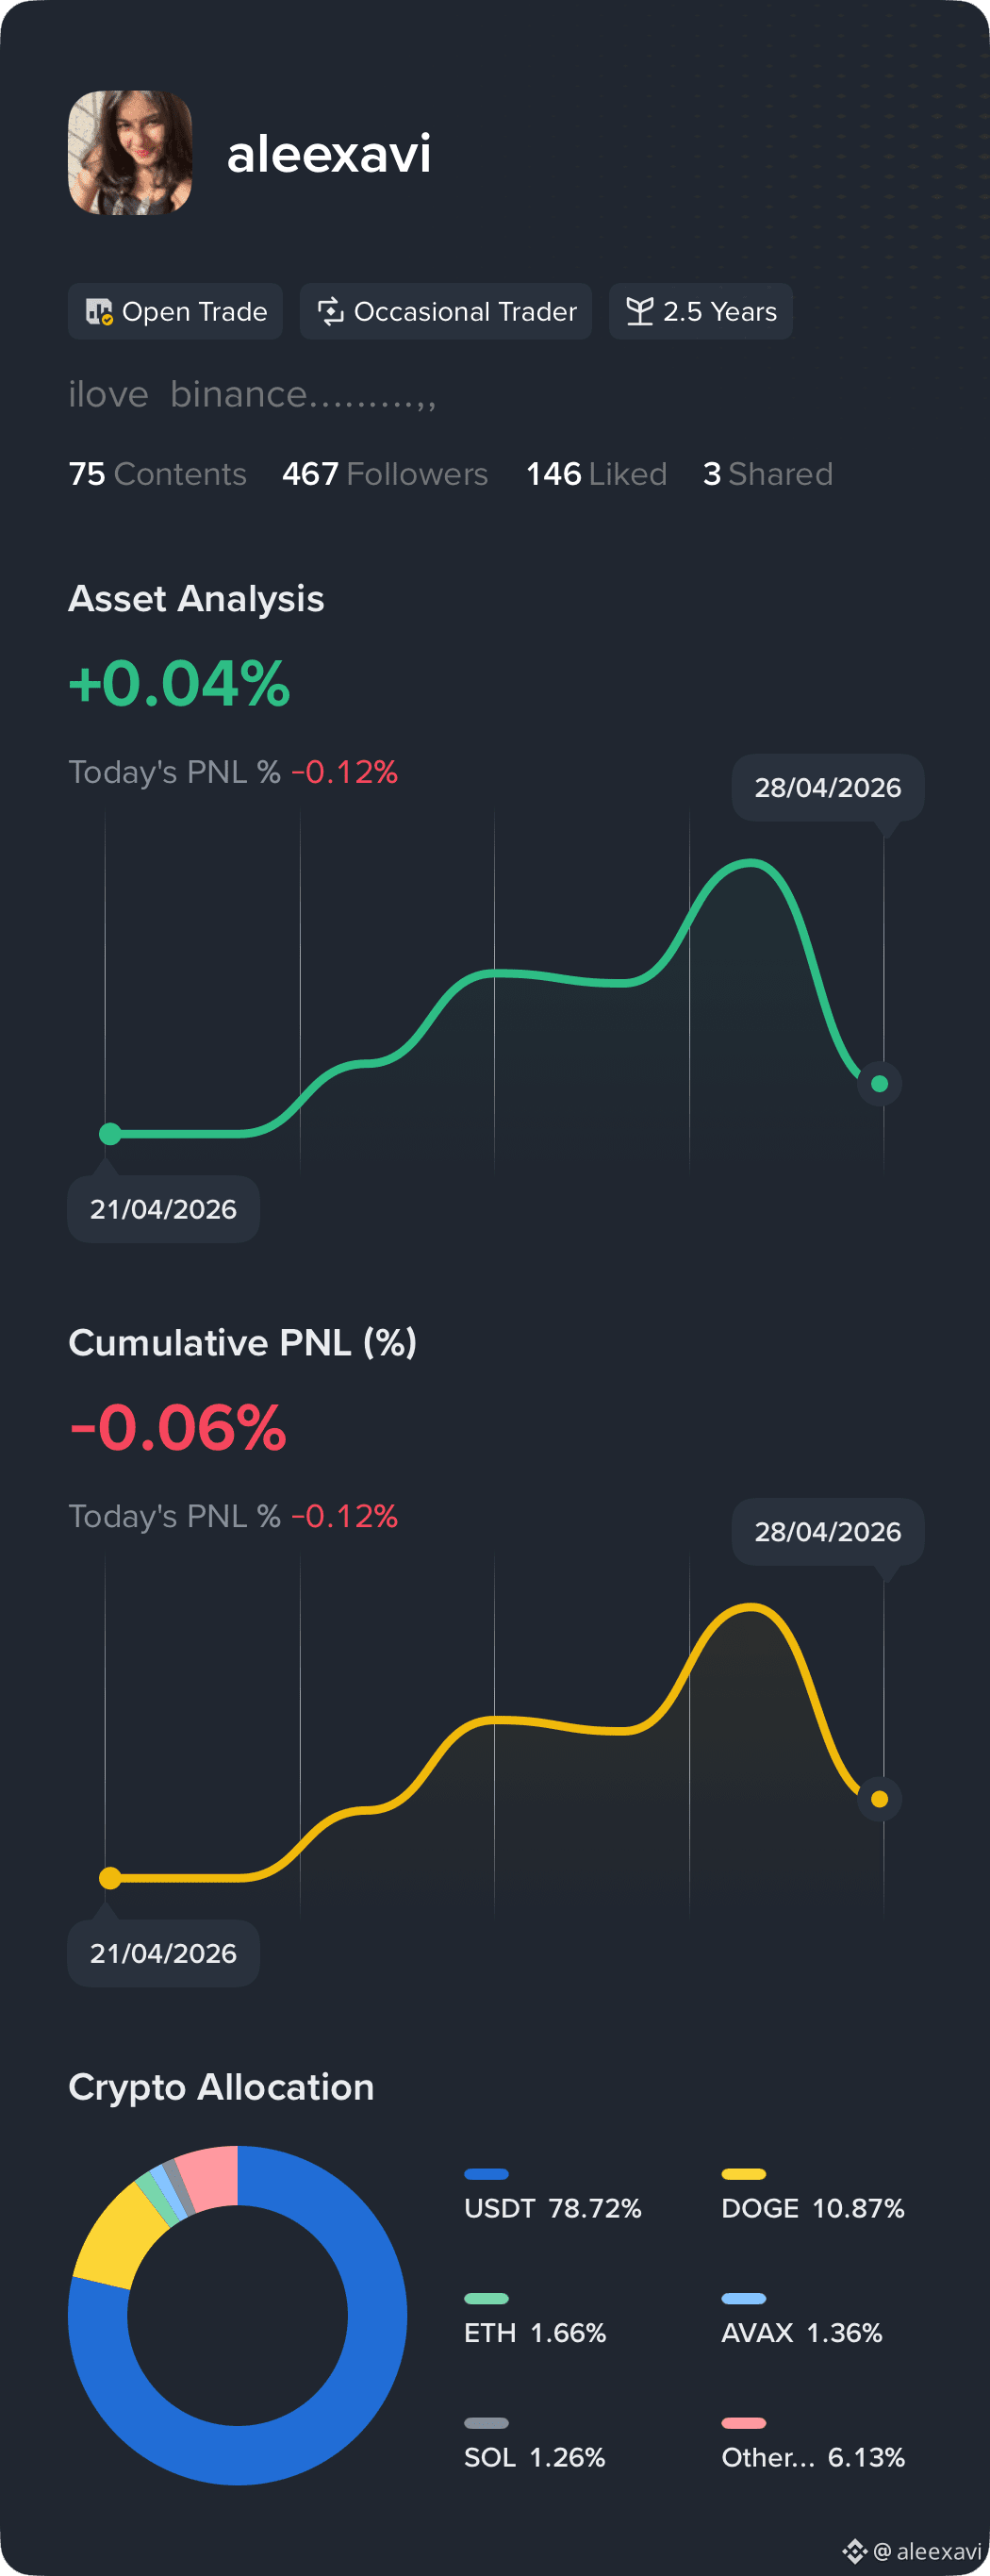Click the pink Other legend swatch
This screenshot has height=2576, width=990.
pyautogui.click(x=743, y=2423)
